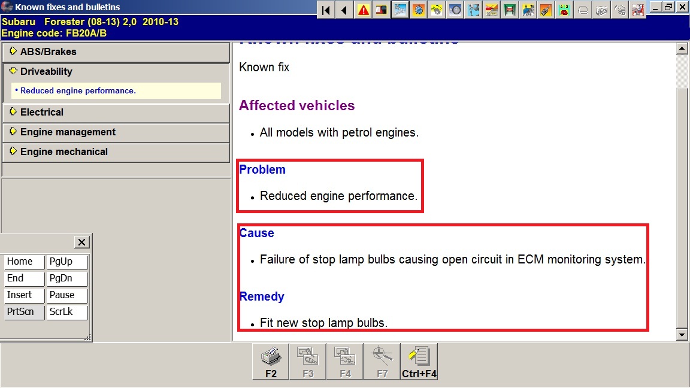Close the on-screen keypad panel
690x388 pixels.
coord(82,242)
